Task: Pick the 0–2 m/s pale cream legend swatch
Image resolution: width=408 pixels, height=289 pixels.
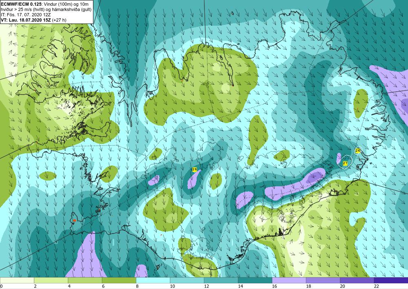Action: (x=17, y=280)
